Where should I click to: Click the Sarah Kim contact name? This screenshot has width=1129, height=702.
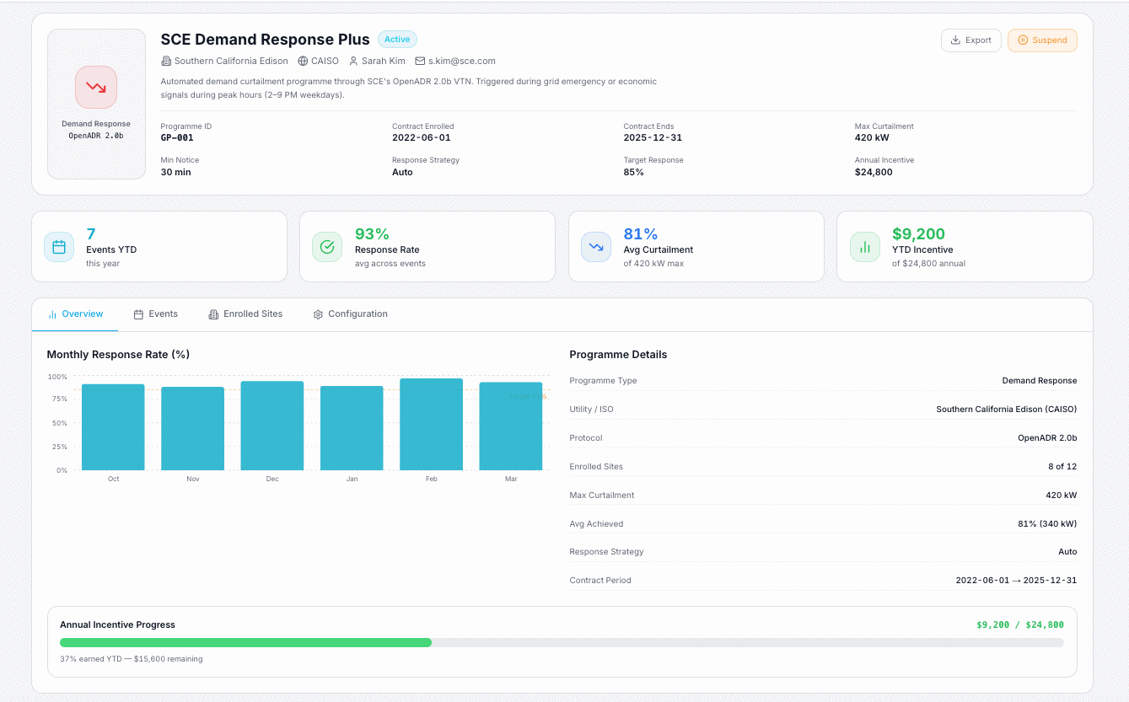coord(384,61)
